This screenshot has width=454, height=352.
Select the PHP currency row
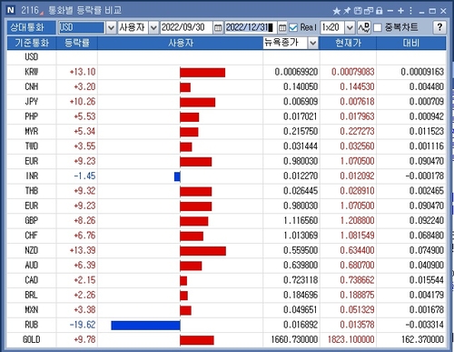point(226,116)
